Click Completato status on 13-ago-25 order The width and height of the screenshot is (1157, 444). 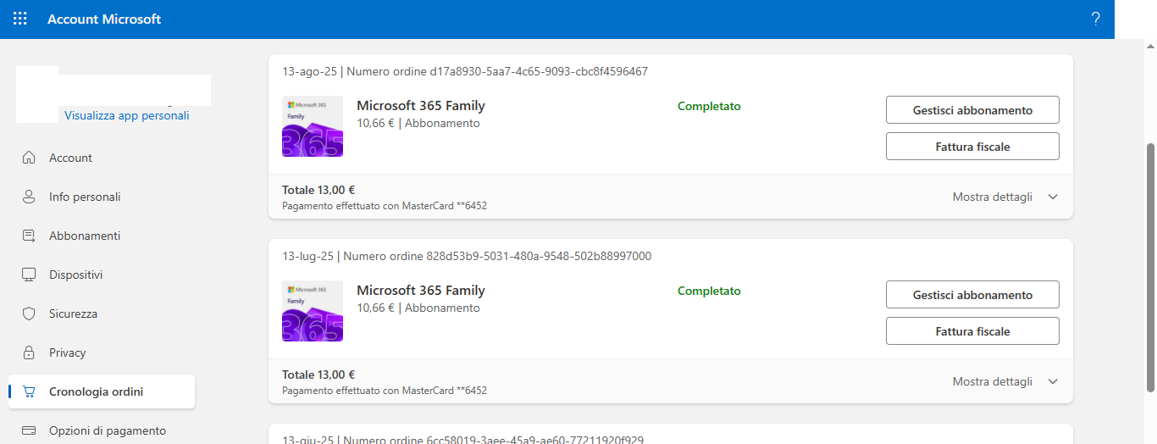pyautogui.click(x=709, y=106)
